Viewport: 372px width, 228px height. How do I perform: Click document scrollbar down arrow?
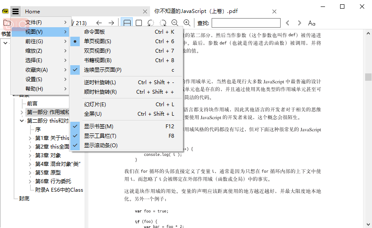pos(368,224)
